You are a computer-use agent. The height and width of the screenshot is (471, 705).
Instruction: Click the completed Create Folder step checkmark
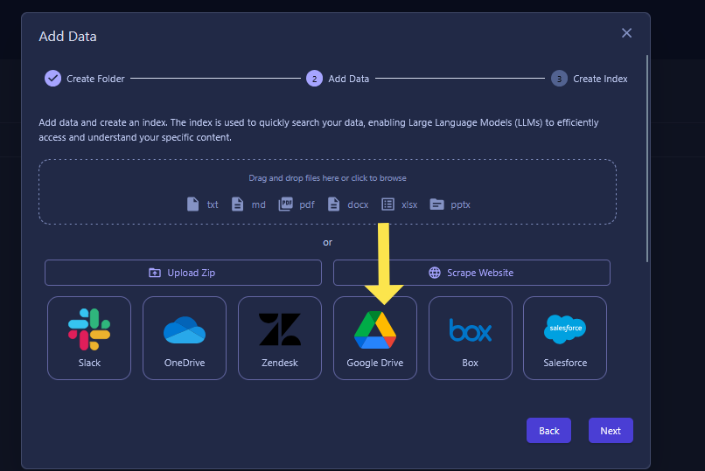(53, 78)
